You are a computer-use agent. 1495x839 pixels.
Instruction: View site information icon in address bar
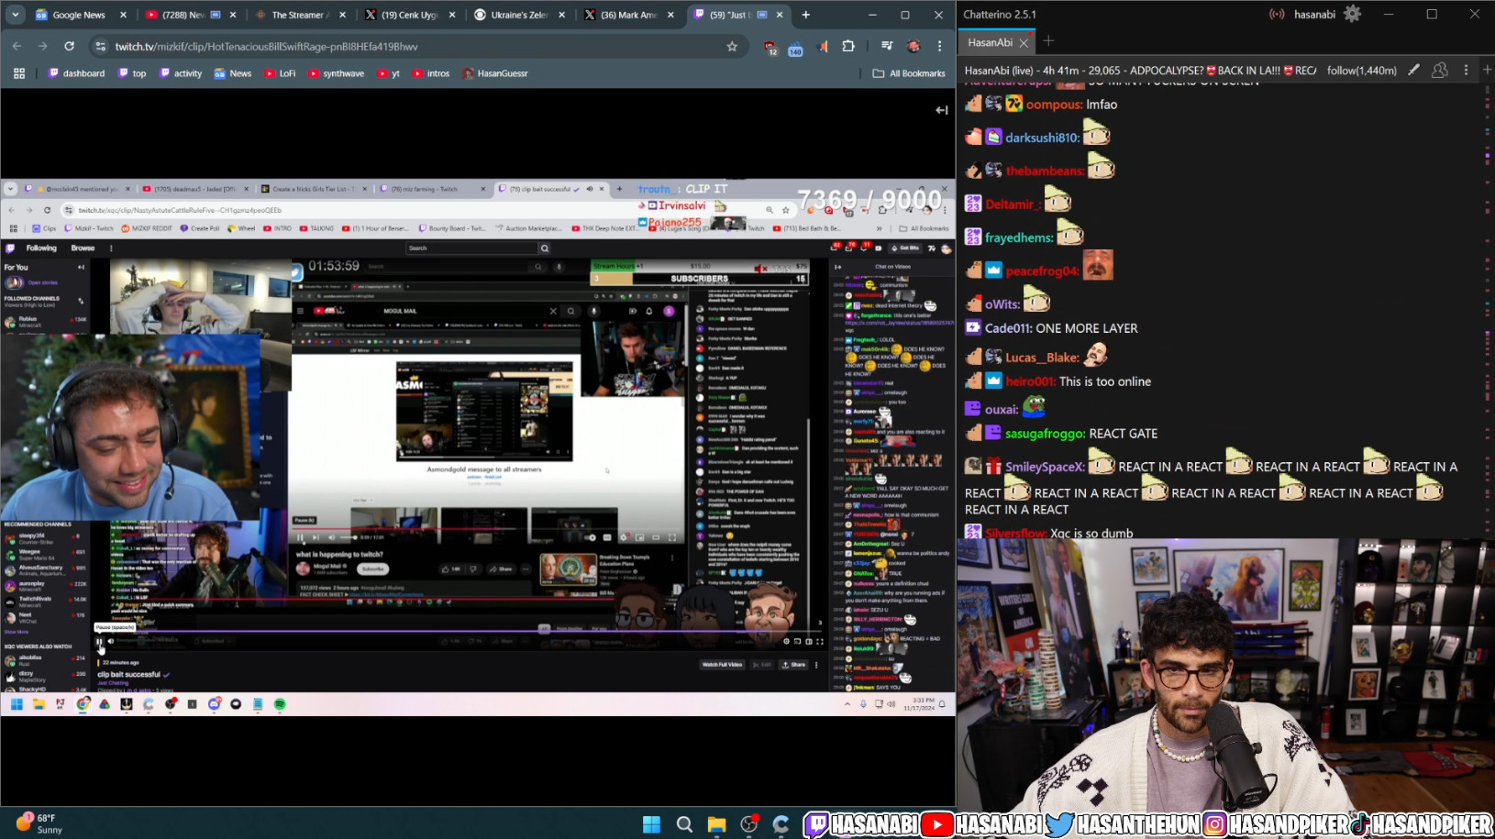tap(101, 47)
